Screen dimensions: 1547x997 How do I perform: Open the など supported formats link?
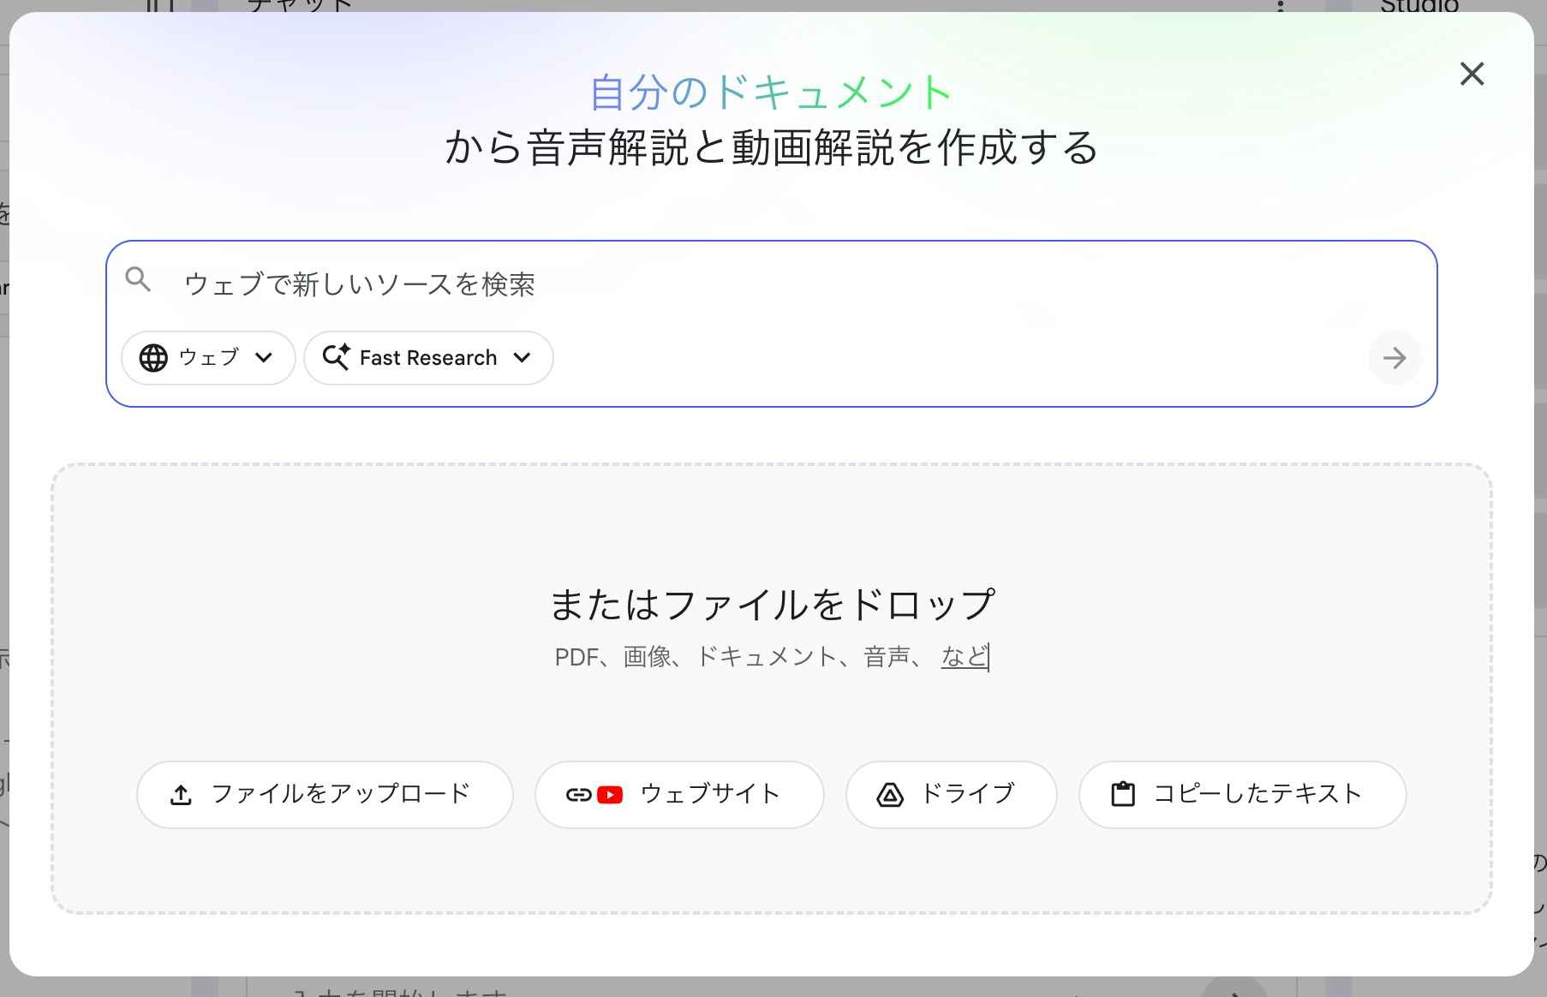[965, 657]
